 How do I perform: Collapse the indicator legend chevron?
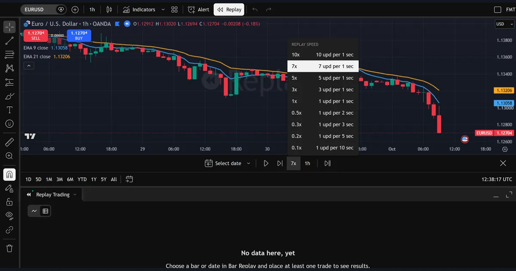[28, 66]
